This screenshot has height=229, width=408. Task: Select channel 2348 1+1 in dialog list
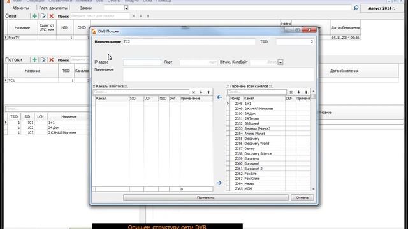tap(268, 104)
